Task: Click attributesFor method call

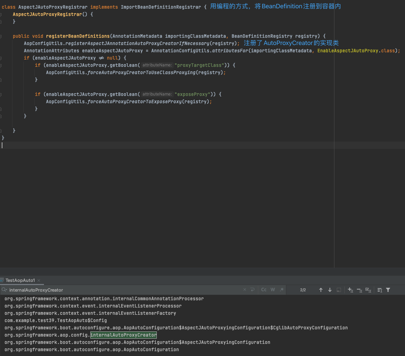Action: tap(230, 51)
